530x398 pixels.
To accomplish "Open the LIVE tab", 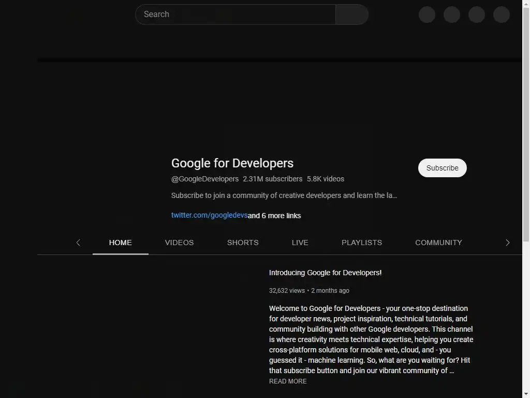I will click(x=300, y=243).
